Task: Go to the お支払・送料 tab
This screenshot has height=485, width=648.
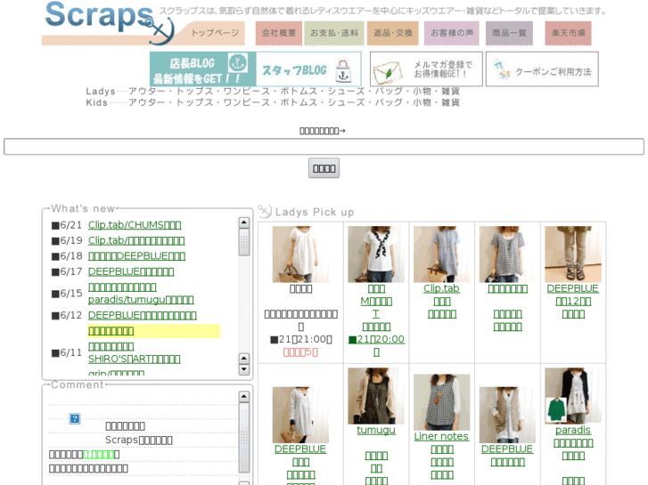Action: pos(334,33)
